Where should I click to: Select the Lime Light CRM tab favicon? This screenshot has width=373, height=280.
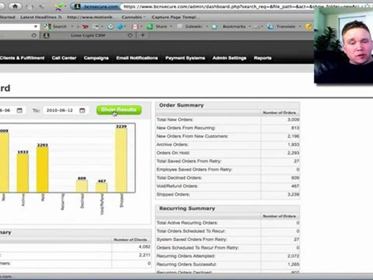click(x=46, y=35)
